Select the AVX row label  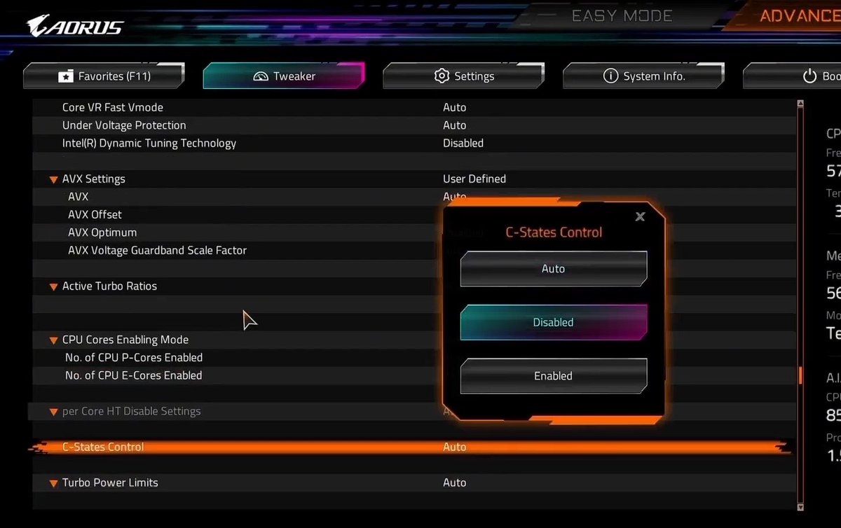point(78,197)
